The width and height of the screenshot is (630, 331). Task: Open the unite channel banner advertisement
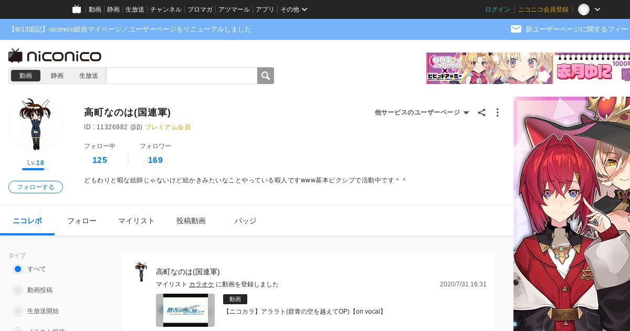pyautogui.click(x=528, y=68)
